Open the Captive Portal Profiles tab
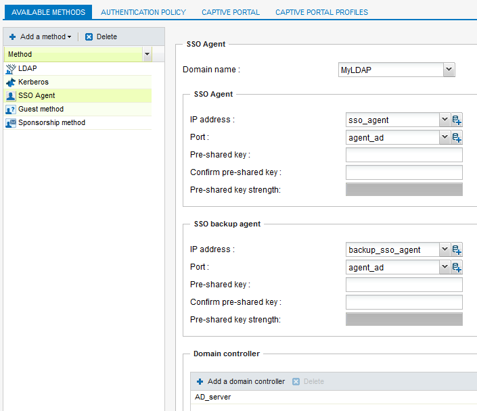 coord(321,12)
